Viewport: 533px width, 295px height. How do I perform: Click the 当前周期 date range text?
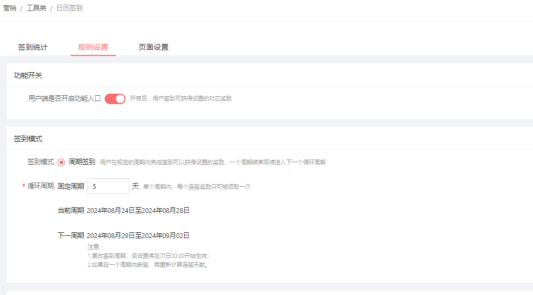(x=138, y=210)
